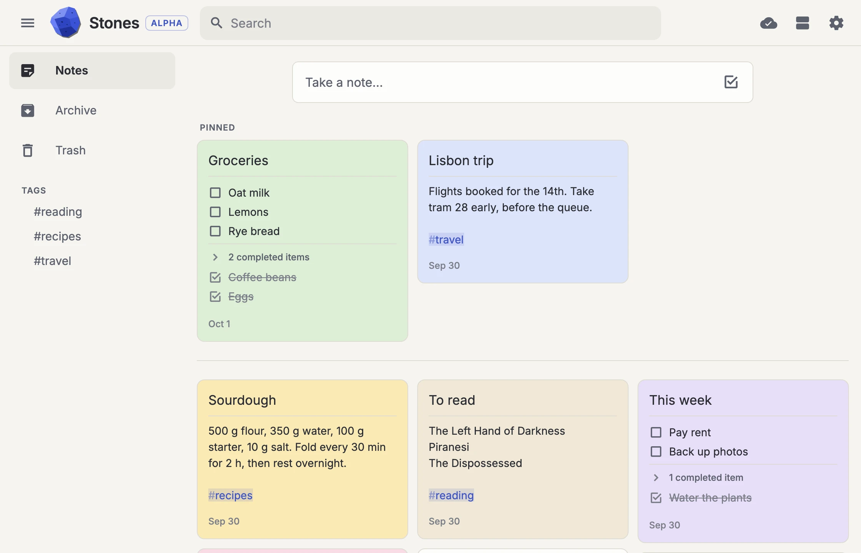Check the Oat milk item

click(x=215, y=193)
